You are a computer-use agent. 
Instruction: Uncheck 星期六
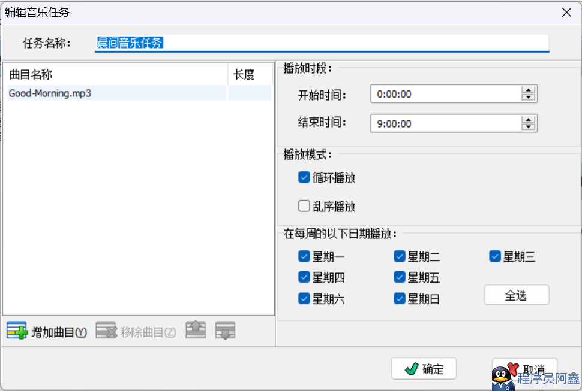pos(304,298)
